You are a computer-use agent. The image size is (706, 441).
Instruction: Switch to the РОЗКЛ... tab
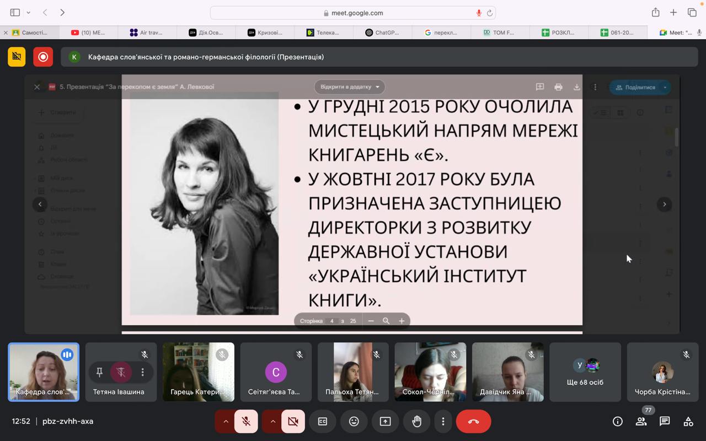558,33
